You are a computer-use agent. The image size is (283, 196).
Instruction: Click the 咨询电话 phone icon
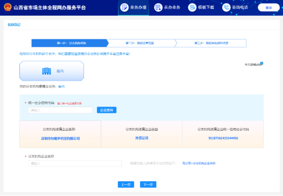click(226, 7)
